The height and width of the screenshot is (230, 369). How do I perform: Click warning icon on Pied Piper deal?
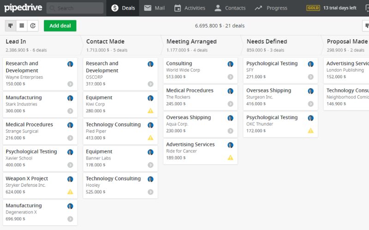click(x=150, y=138)
